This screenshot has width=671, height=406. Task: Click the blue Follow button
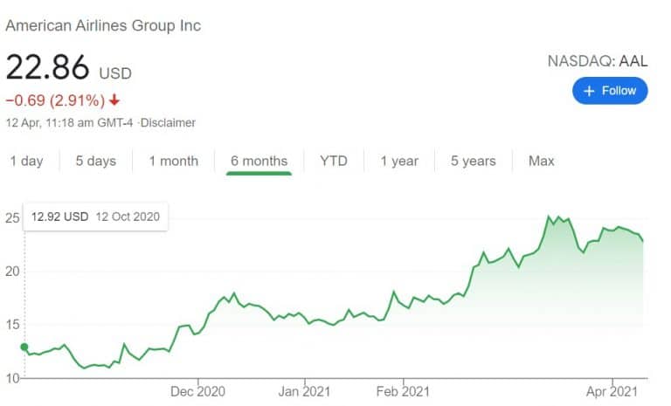(x=610, y=91)
